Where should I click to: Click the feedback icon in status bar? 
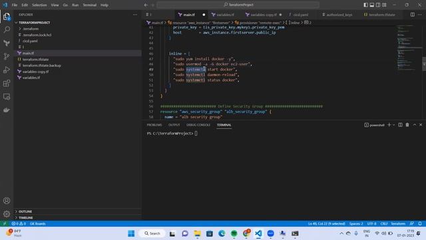[x=412, y=224]
